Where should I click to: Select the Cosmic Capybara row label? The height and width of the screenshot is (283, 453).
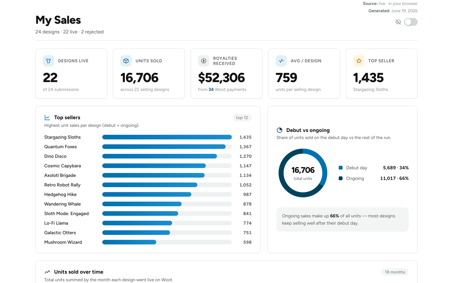[x=63, y=166]
